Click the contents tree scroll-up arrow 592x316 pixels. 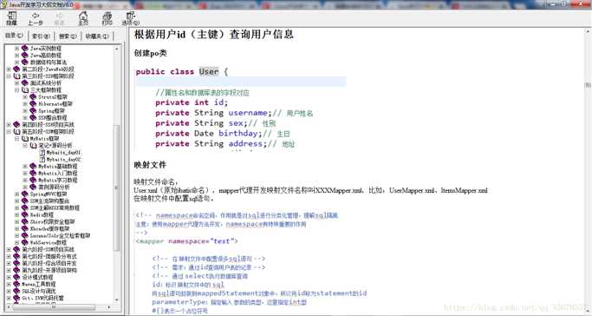[x=116, y=49]
